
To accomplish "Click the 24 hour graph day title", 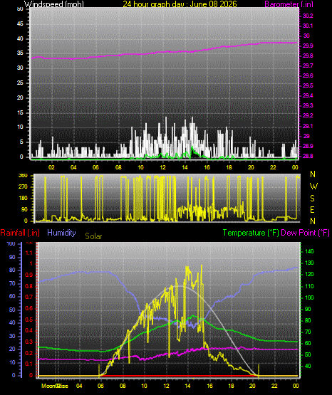I will [x=180, y=4].
